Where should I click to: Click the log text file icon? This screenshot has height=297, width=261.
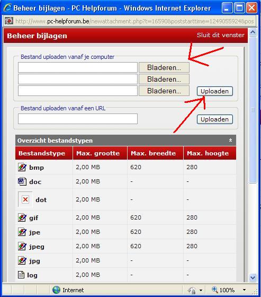point(21,275)
